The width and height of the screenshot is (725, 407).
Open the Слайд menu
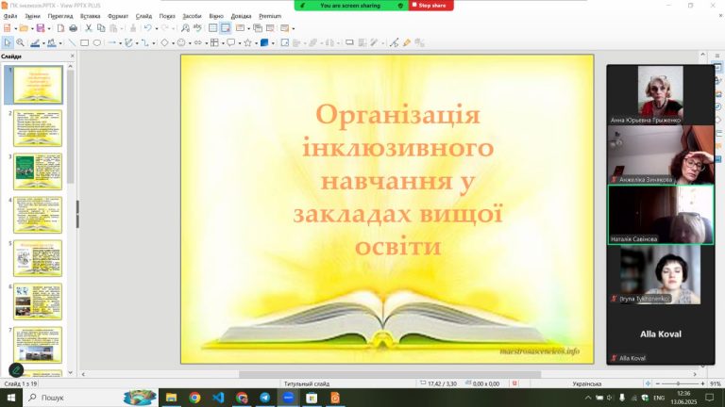143,16
